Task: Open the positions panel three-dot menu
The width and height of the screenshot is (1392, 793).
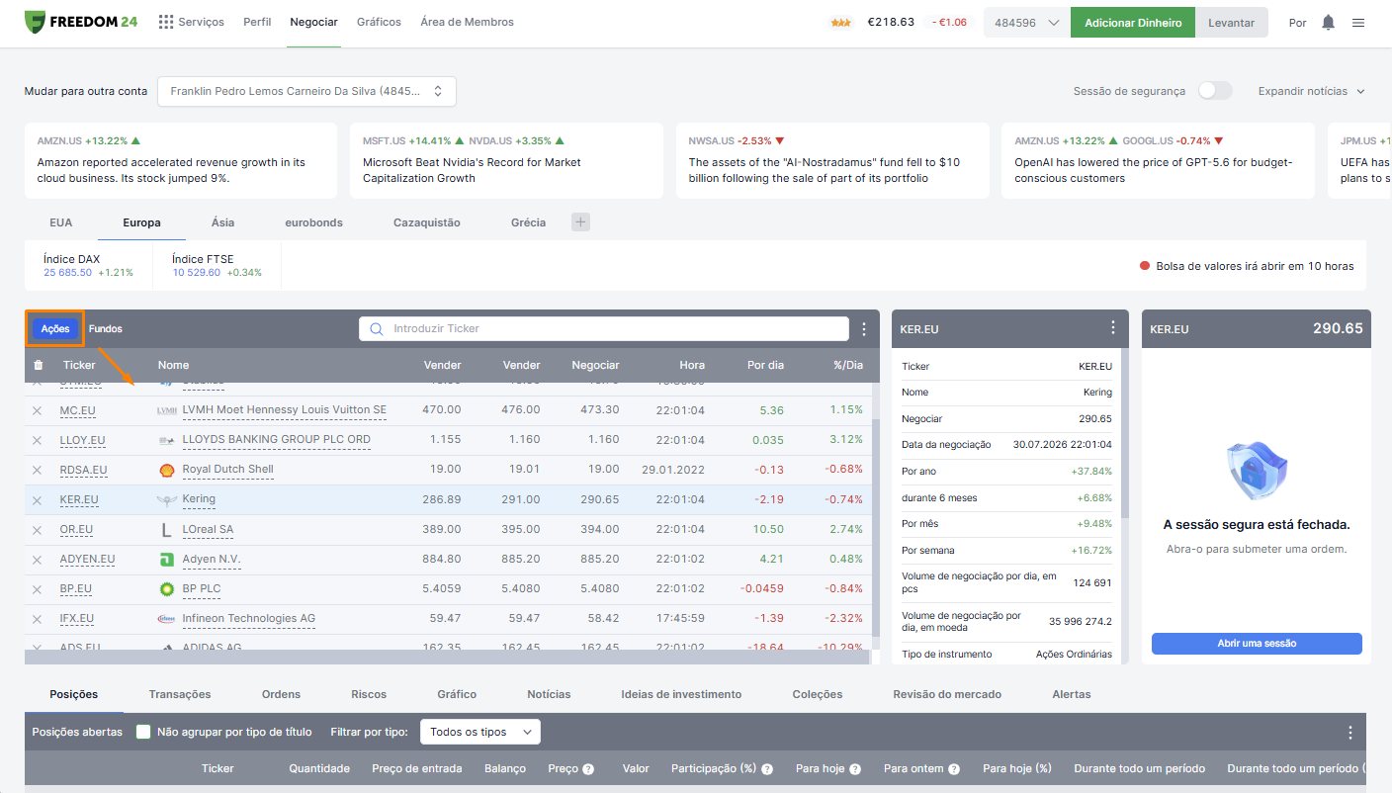Action: (x=1350, y=733)
